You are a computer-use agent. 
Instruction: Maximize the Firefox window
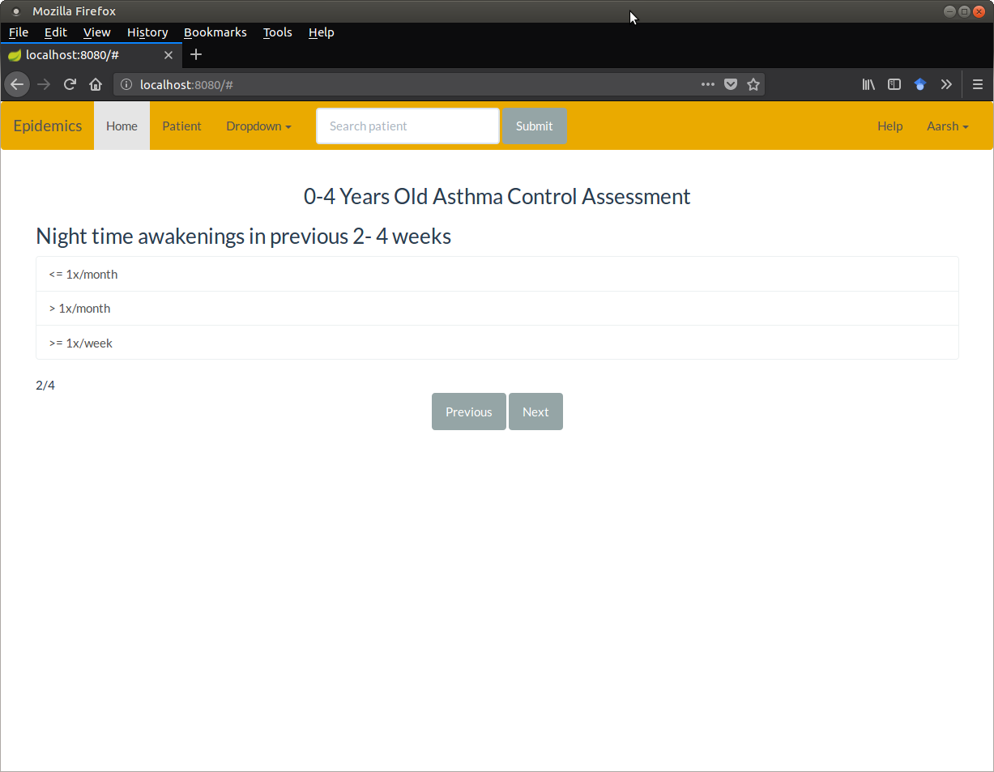[x=964, y=11]
